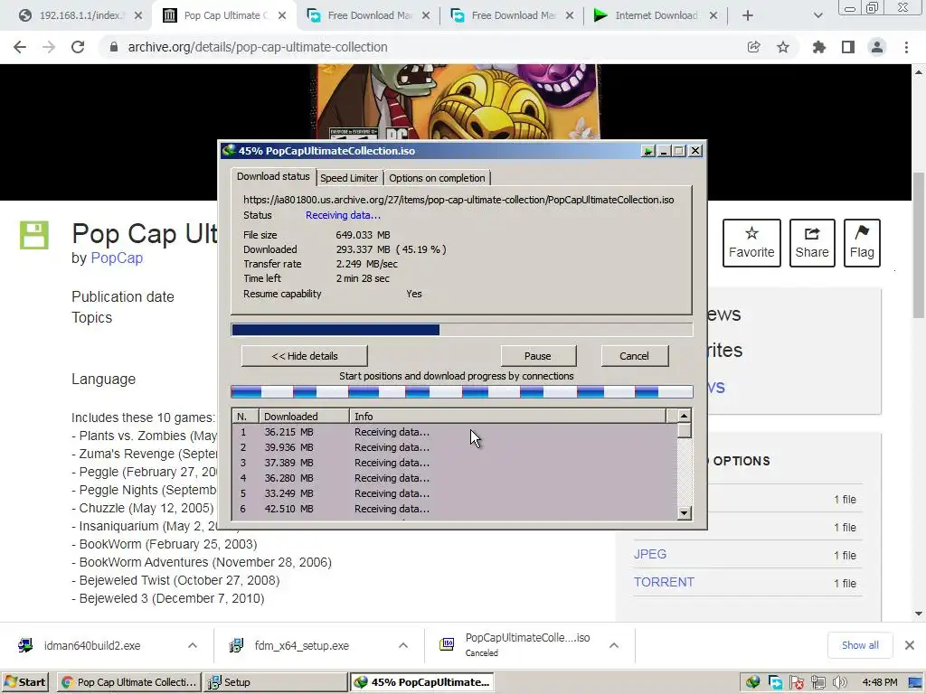Click the Downloaded column header
Viewport: 926px width, 694px height.
(x=304, y=416)
